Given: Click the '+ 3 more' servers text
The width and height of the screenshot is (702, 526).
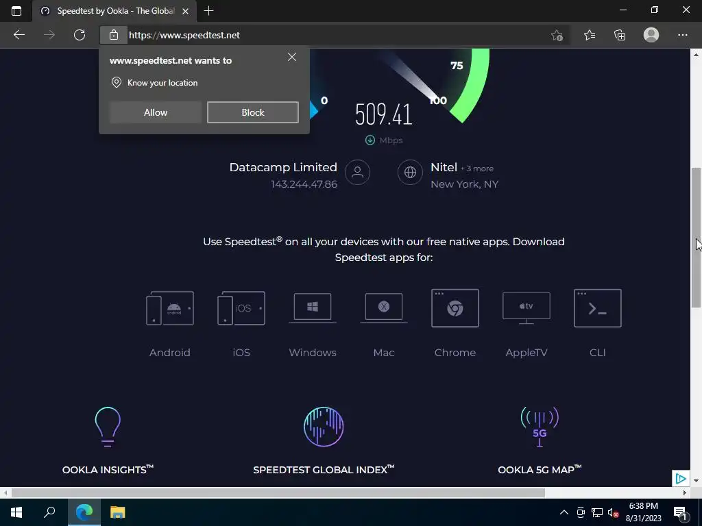Looking at the screenshot, I should pyautogui.click(x=477, y=168).
